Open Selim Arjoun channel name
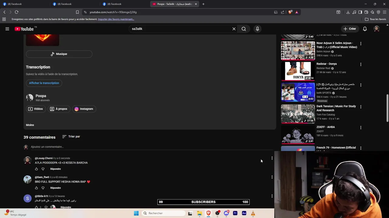Image resolution: width=389 pixels, height=218 pixels. pos(323,51)
